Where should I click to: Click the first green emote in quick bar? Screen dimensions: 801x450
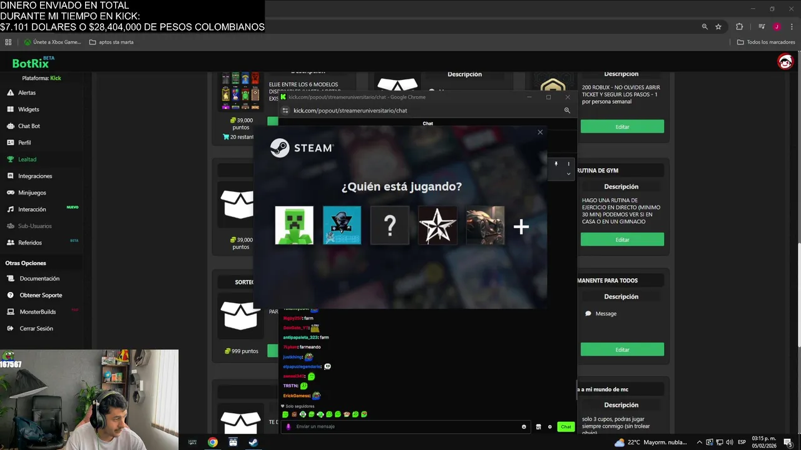[x=285, y=414]
